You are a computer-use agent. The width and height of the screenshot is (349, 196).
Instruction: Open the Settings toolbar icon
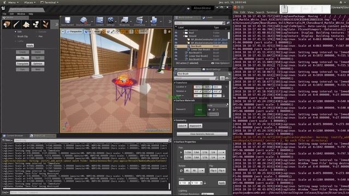coord(110,21)
